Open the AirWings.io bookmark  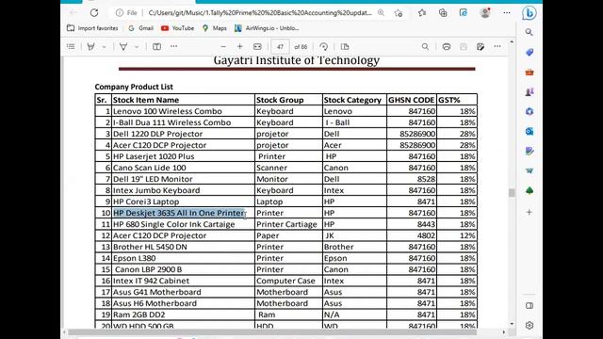point(267,28)
